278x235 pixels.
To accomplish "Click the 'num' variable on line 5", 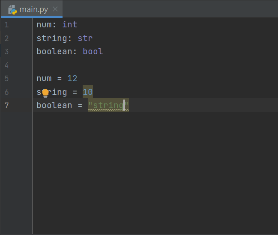I will tap(44, 79).
